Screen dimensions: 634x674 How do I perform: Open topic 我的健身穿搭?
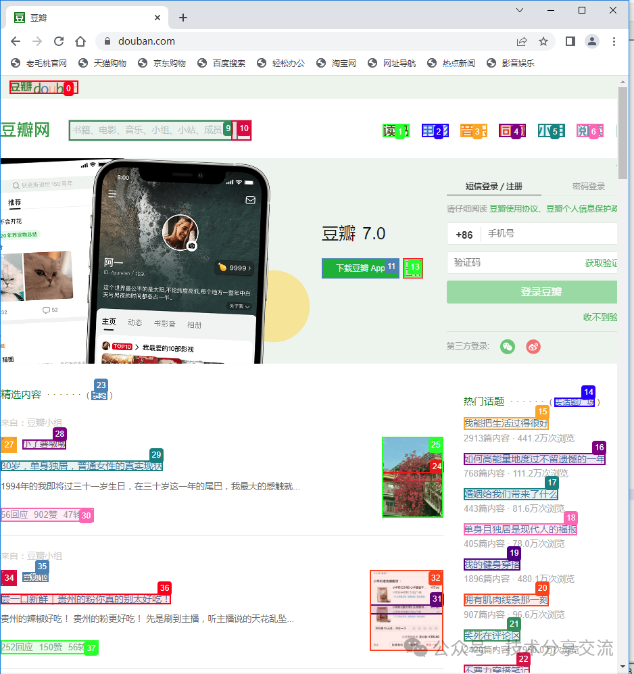point(492,564)
